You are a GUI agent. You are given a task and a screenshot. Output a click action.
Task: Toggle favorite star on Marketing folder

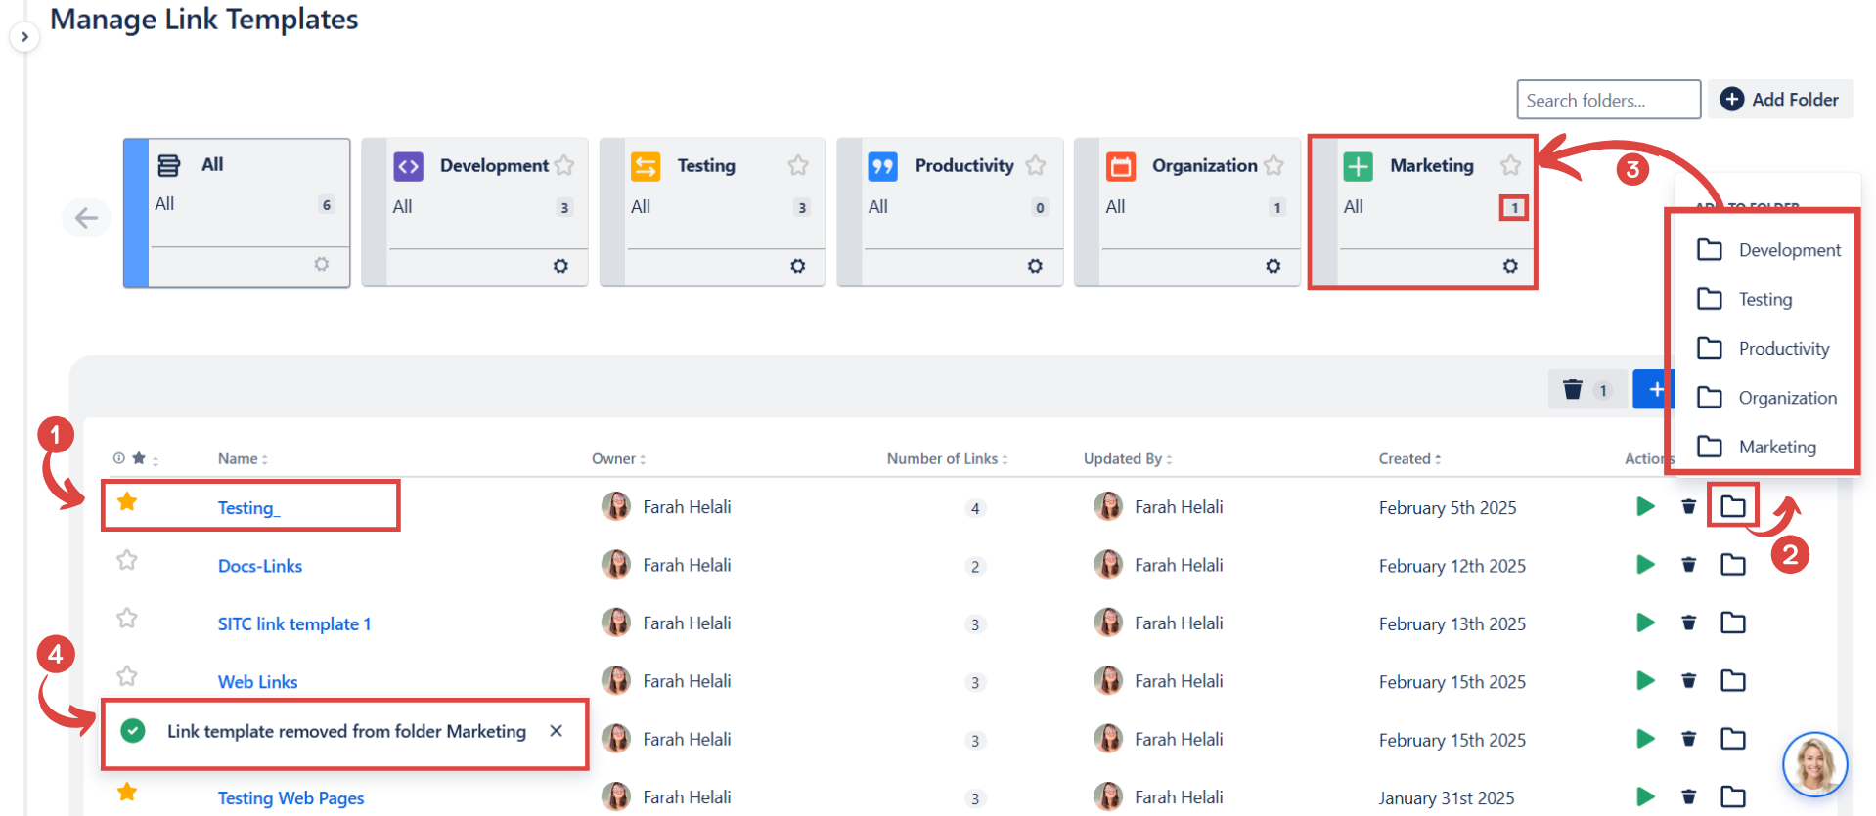1510,165
